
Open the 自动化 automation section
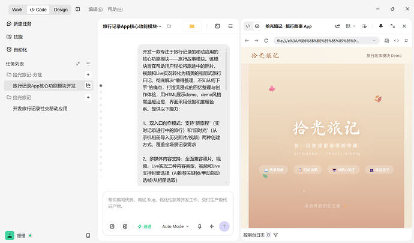coord(17,50)
